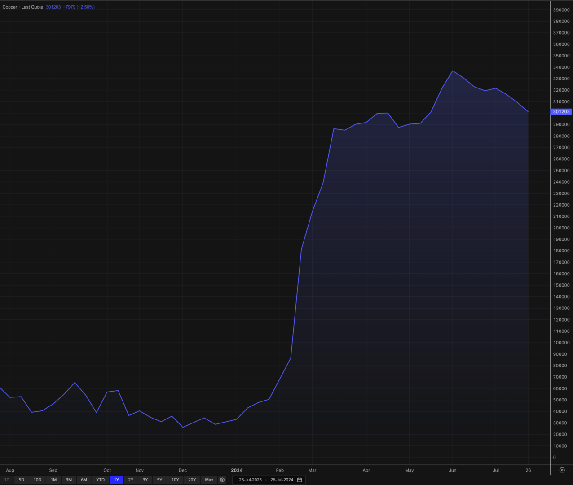
Task: Click the 26-Jul-2024 end date field
Action: [x=282, y=480]
